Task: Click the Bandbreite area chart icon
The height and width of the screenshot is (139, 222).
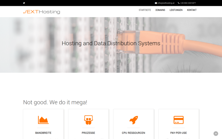Action: coord(43,120)
